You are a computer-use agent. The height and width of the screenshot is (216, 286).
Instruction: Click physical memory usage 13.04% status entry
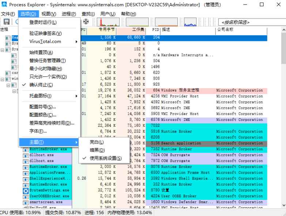[x=130, y=213]
